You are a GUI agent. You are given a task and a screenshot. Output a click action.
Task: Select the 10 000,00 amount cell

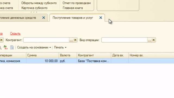click(x=42, y=61)
